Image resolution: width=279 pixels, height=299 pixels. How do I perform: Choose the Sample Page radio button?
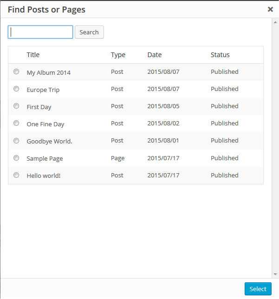(16, 158)
